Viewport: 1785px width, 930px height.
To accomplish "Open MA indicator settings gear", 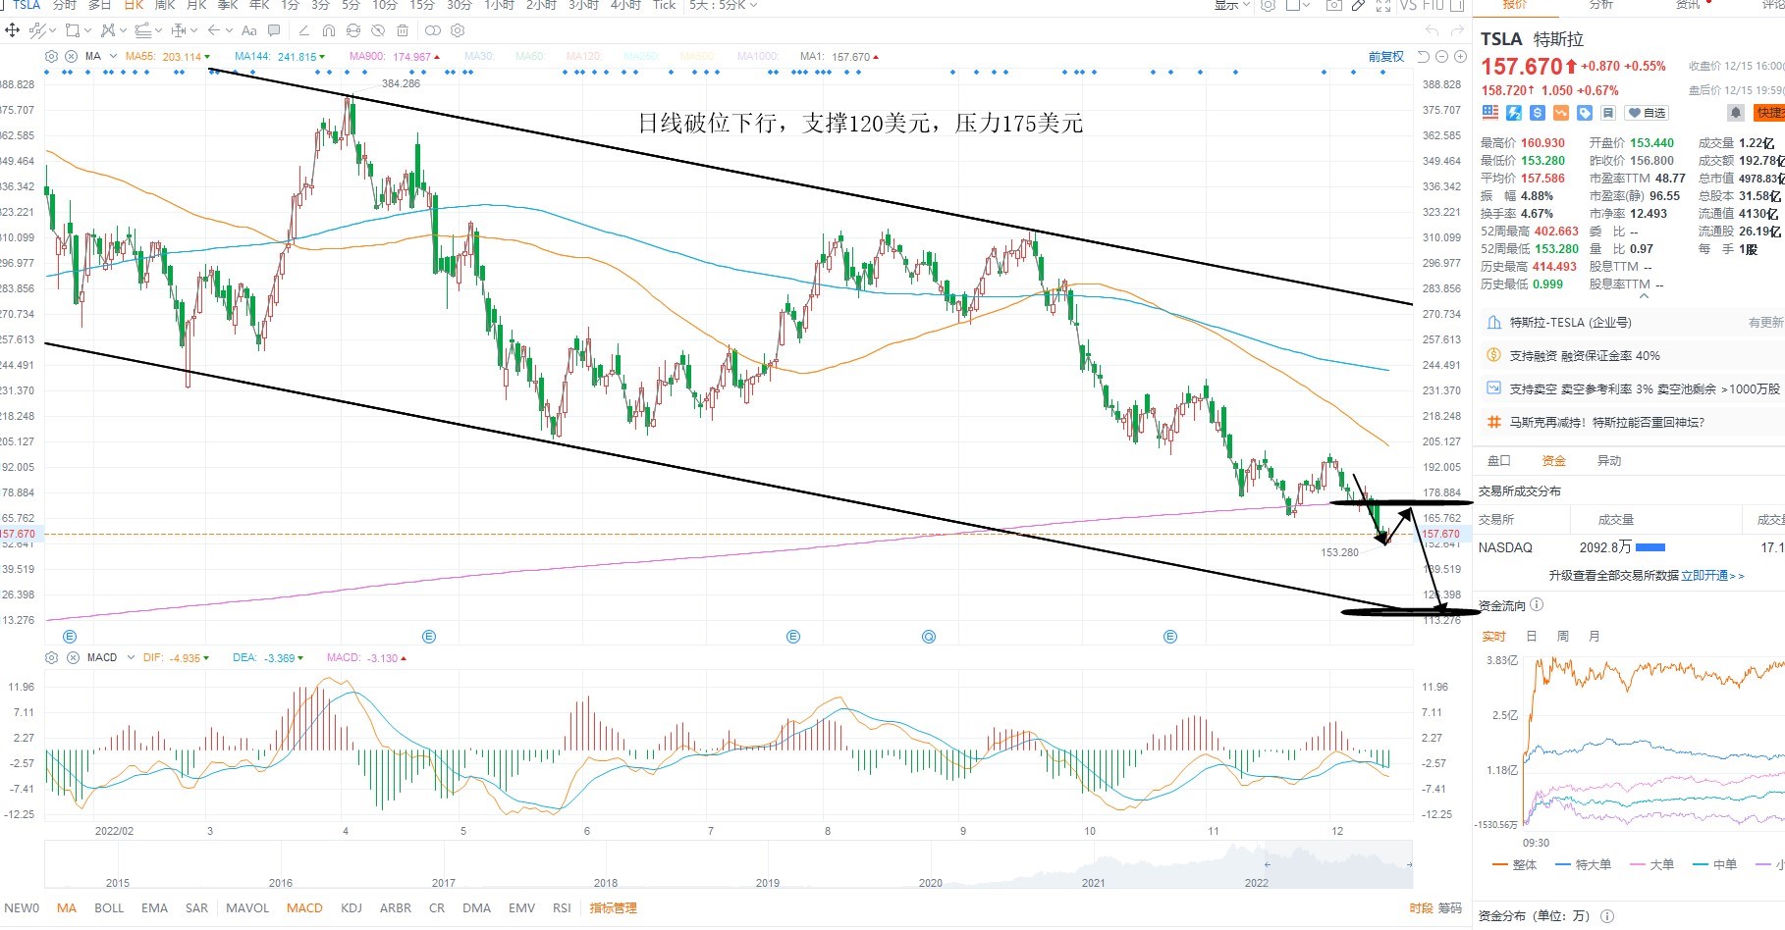I will [x=52, y=57].
